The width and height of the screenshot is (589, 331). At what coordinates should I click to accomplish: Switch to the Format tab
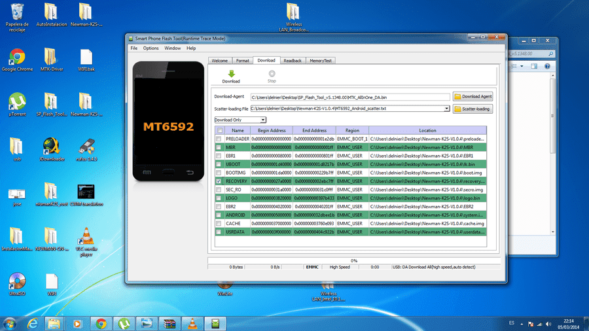[x=242, y=60]
